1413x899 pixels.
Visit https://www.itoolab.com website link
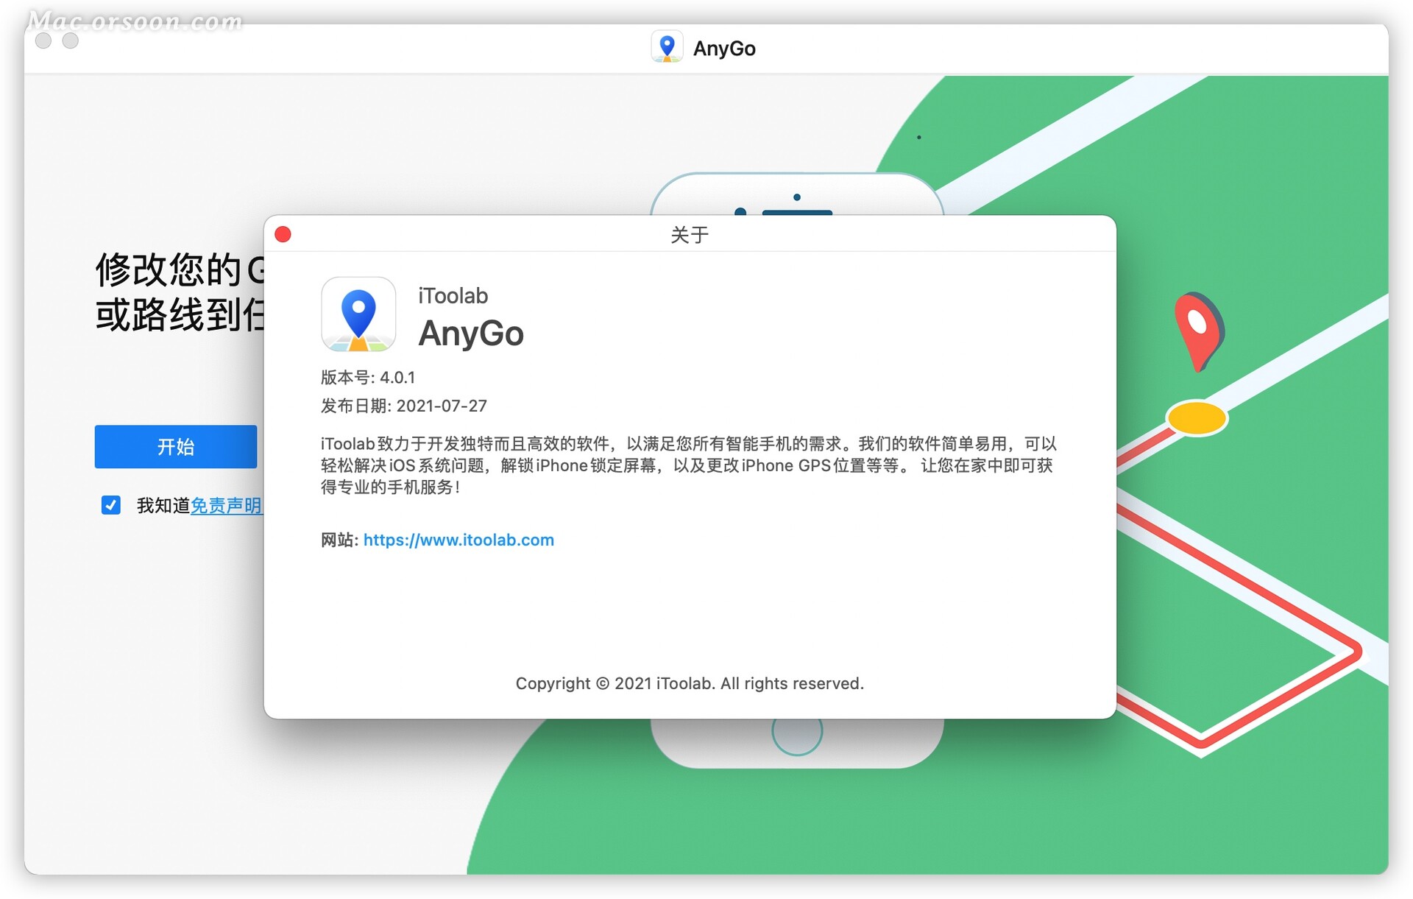coord(458,540)
